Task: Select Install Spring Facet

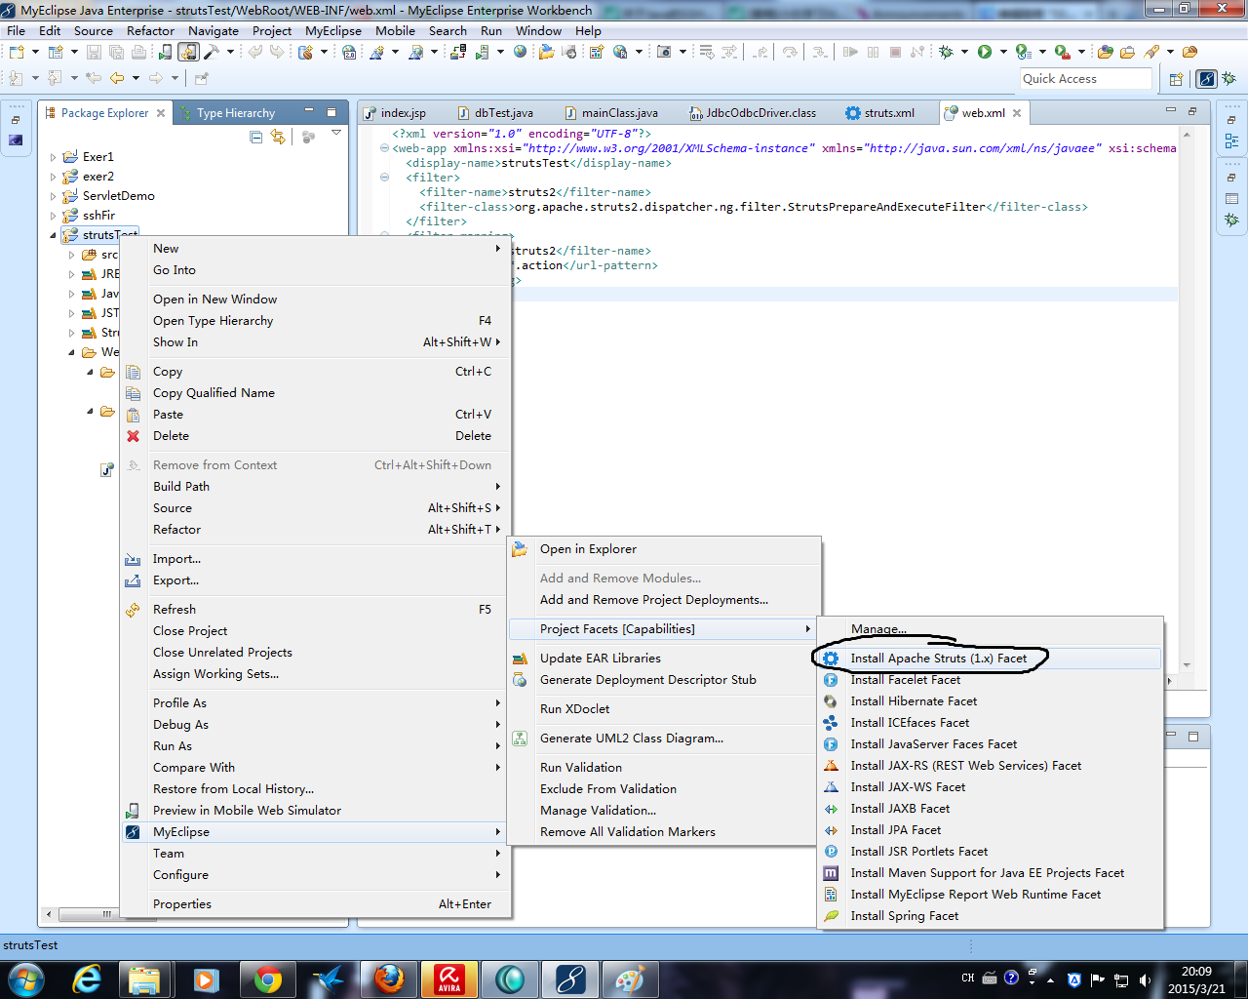Action: pos(991,916)
